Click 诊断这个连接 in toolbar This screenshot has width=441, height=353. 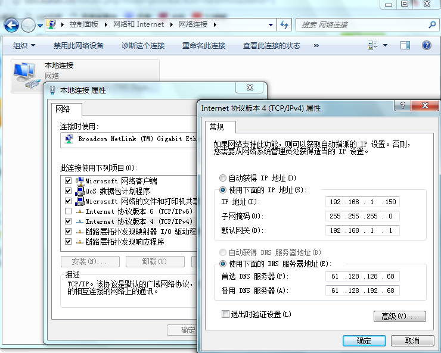pos(143,45)
